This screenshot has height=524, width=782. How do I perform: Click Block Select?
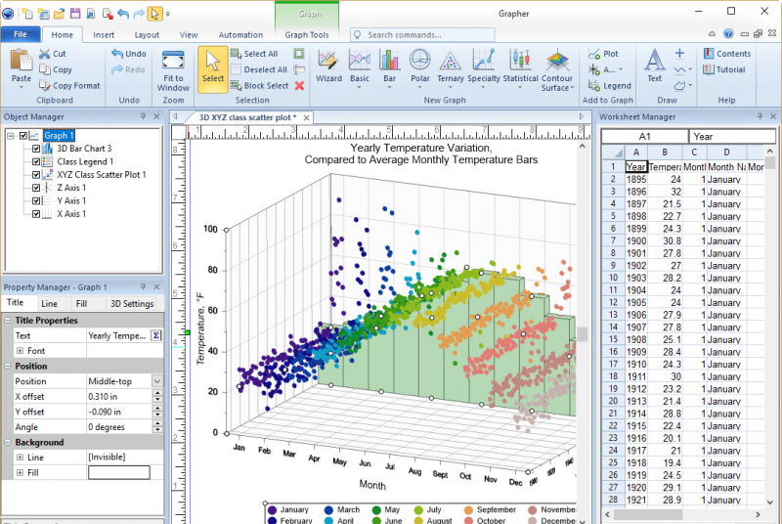pos(259,86)
